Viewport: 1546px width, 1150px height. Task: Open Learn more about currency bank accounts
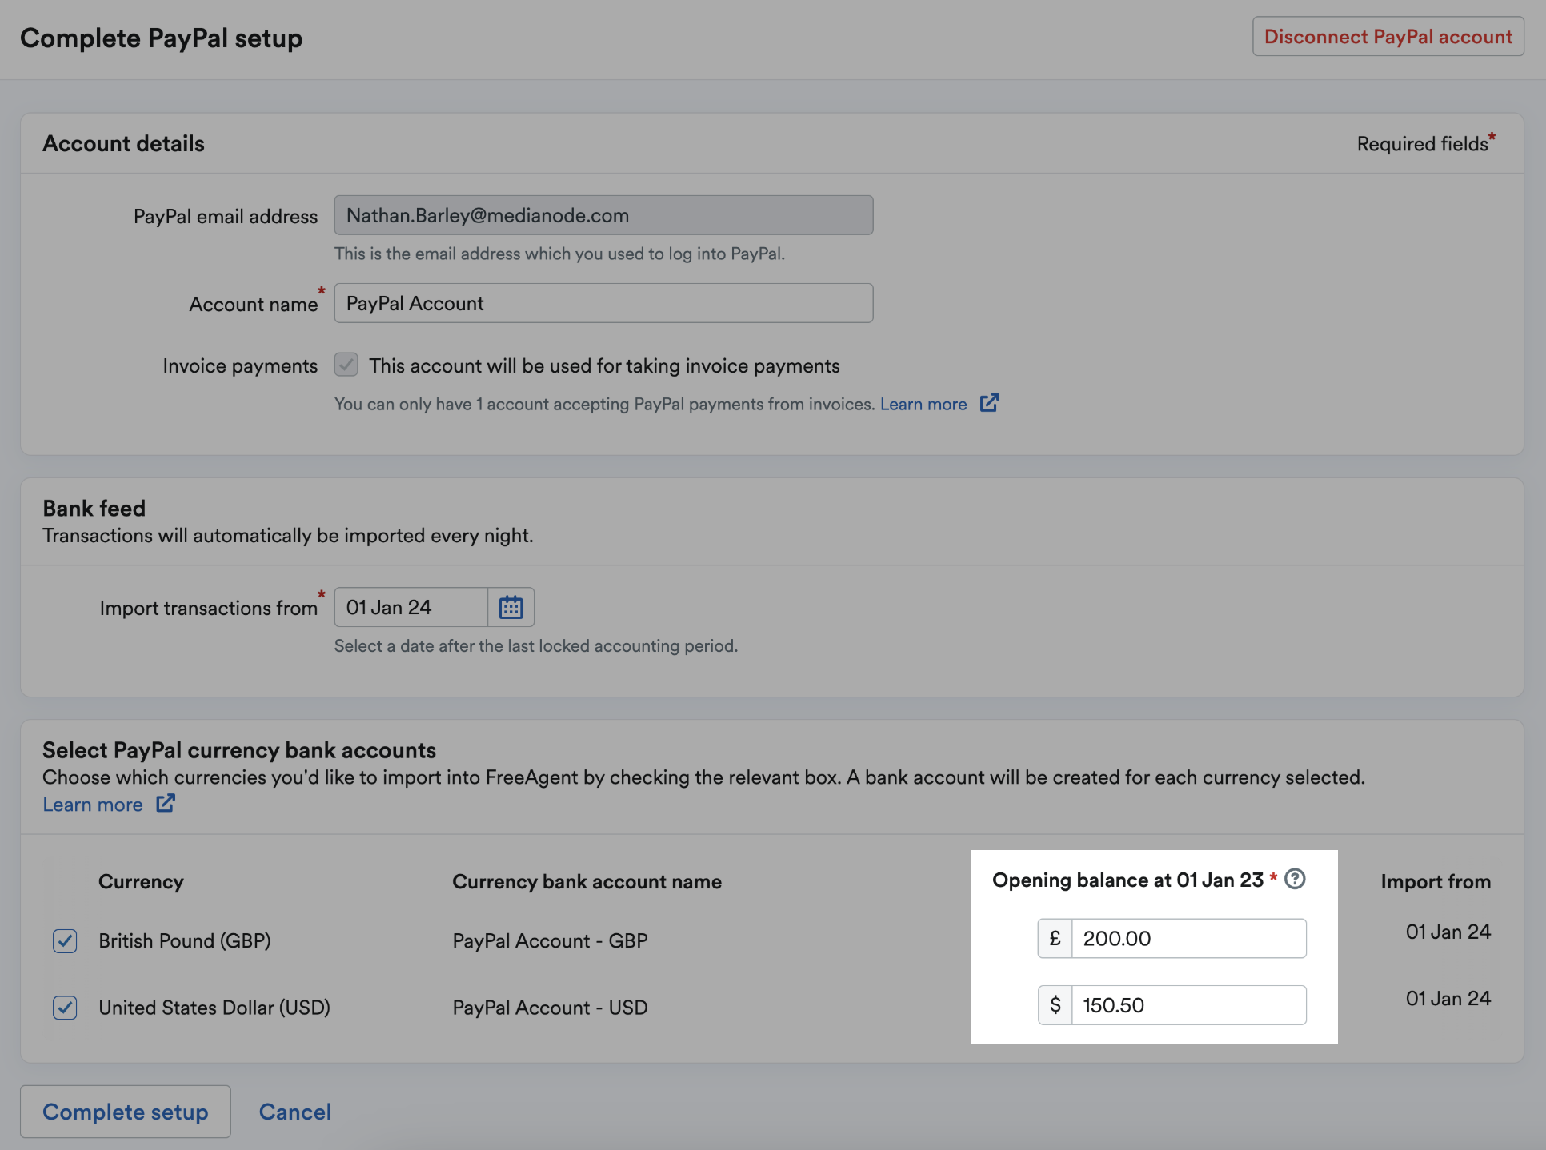pos(93,805)
